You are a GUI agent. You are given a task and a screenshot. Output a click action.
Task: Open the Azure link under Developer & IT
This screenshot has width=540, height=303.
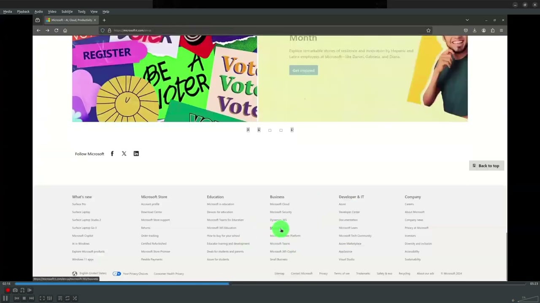tap(342, 204)
